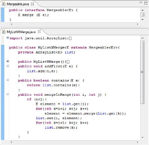Viewport: 149px width, 145px height.
Task: Maximize the Mergeable.java editor pane
Action: point(146,3)
